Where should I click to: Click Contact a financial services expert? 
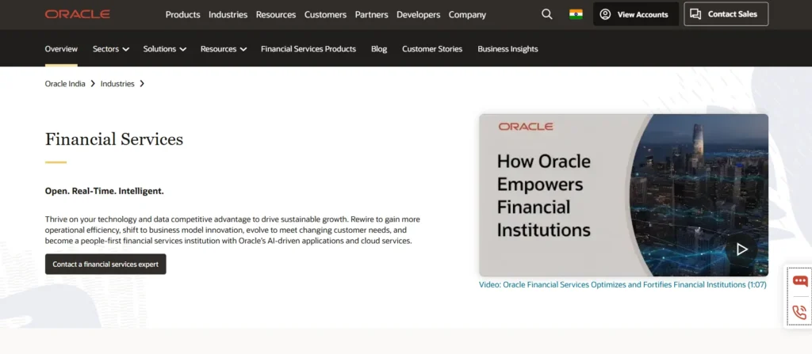point(105,264)
